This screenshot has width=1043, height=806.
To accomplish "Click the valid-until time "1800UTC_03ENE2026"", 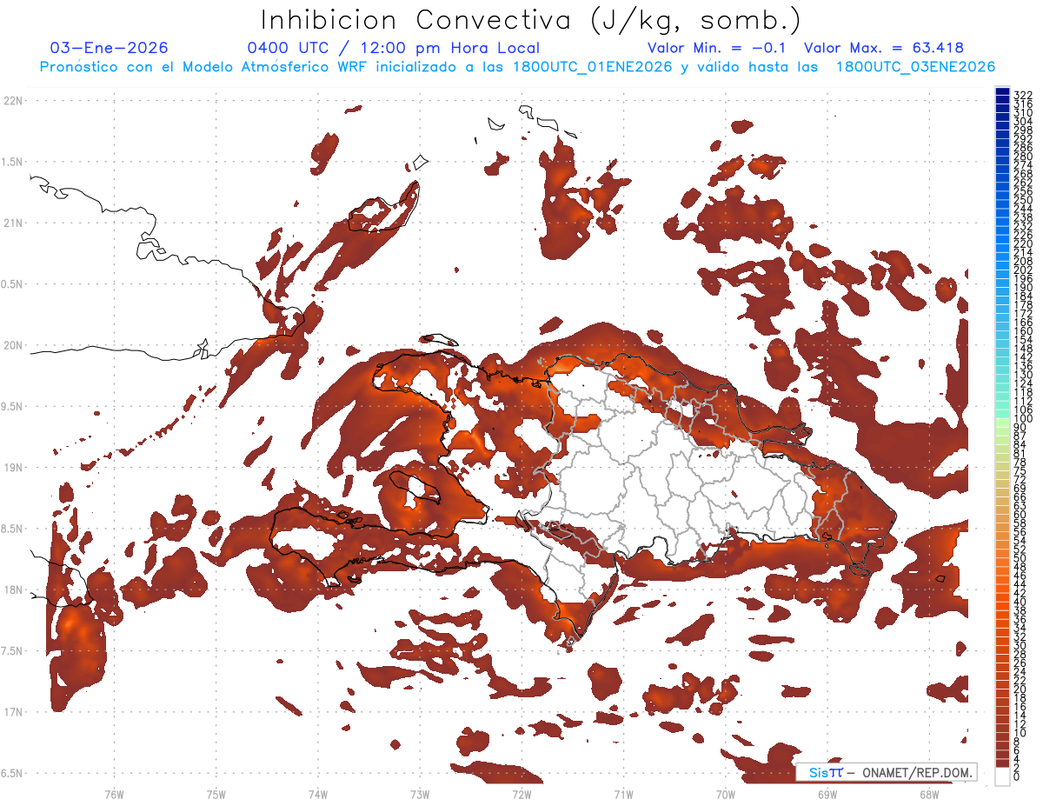I will [915, 67].
